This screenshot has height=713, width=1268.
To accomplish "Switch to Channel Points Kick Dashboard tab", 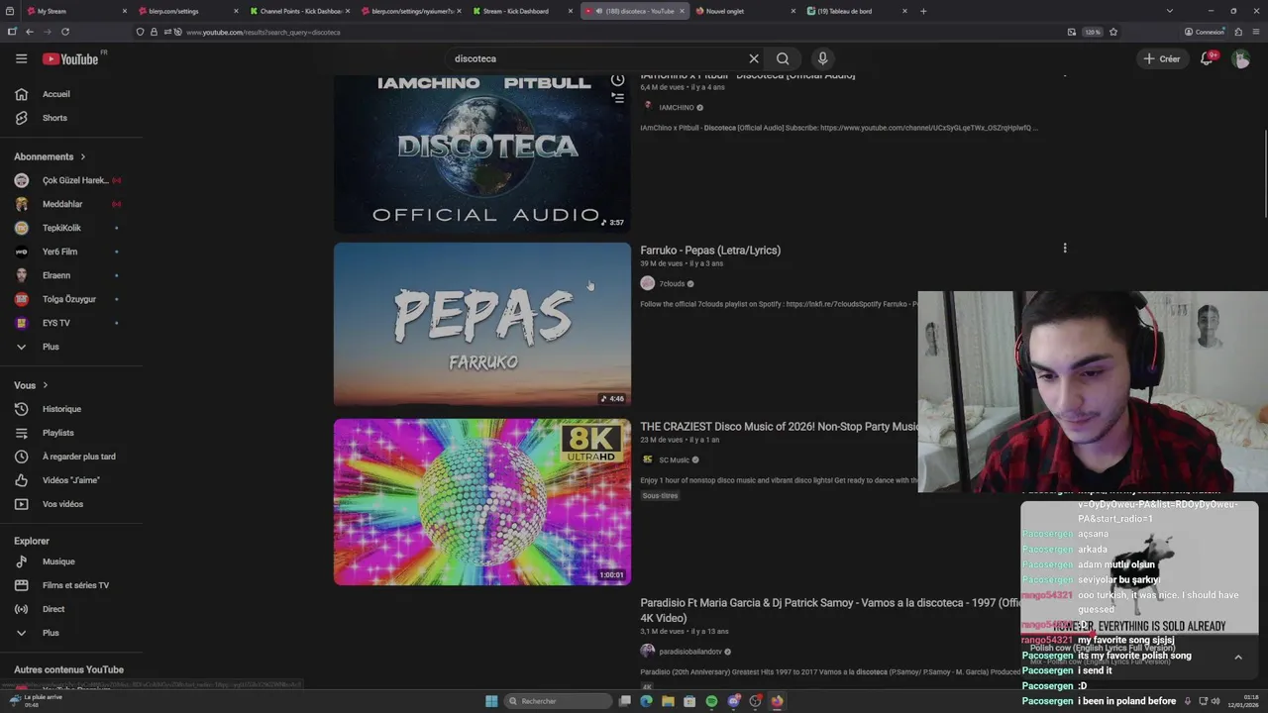I will point(299,11).
